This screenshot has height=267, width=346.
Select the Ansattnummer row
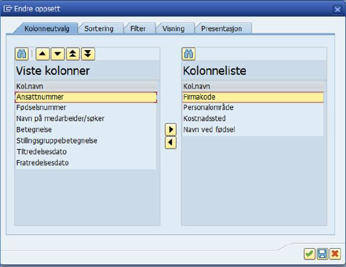click(x=86, y=97)
